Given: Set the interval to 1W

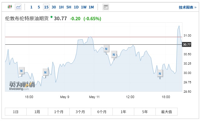Looking at the screenshot, I should point(84,7).
